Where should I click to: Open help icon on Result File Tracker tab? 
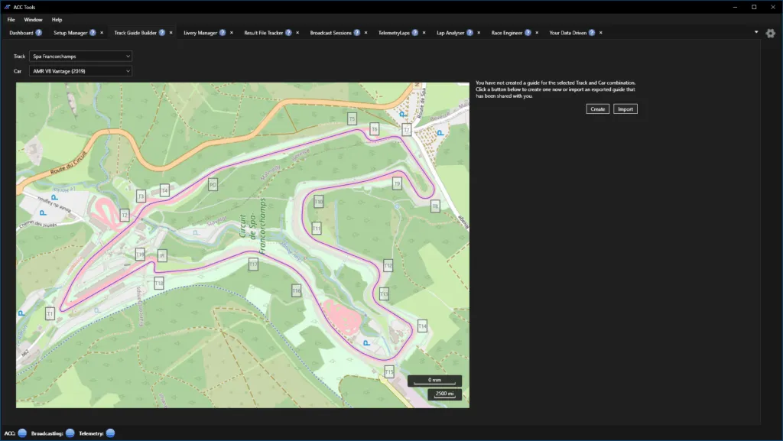(288, 33)
